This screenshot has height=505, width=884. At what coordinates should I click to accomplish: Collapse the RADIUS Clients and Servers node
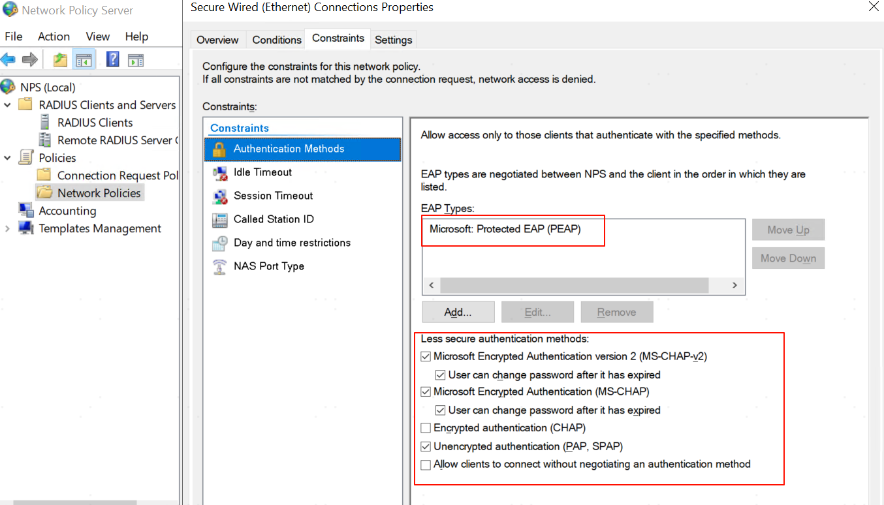[x=7, y=104]
